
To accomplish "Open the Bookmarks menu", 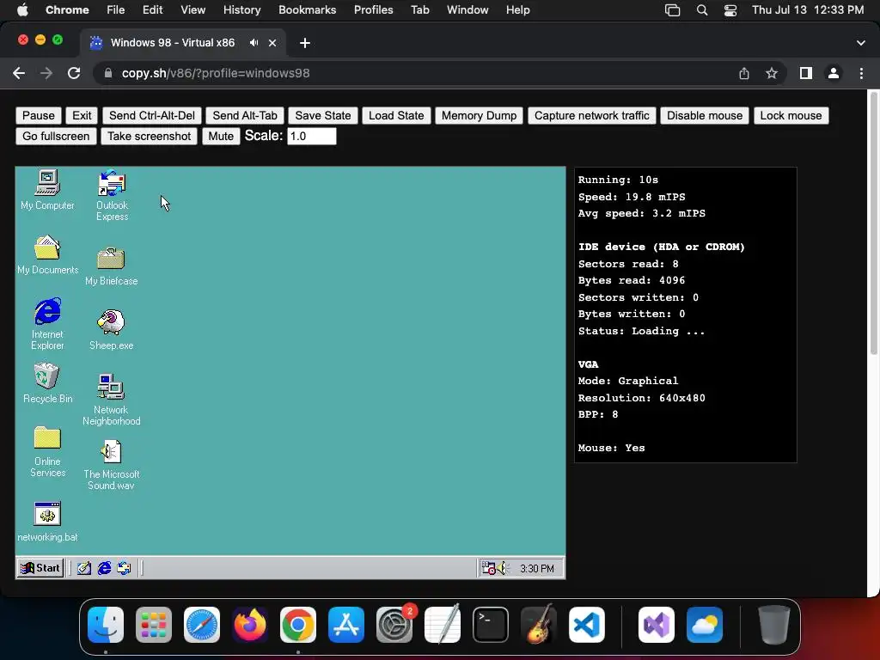I will (307, 10).
